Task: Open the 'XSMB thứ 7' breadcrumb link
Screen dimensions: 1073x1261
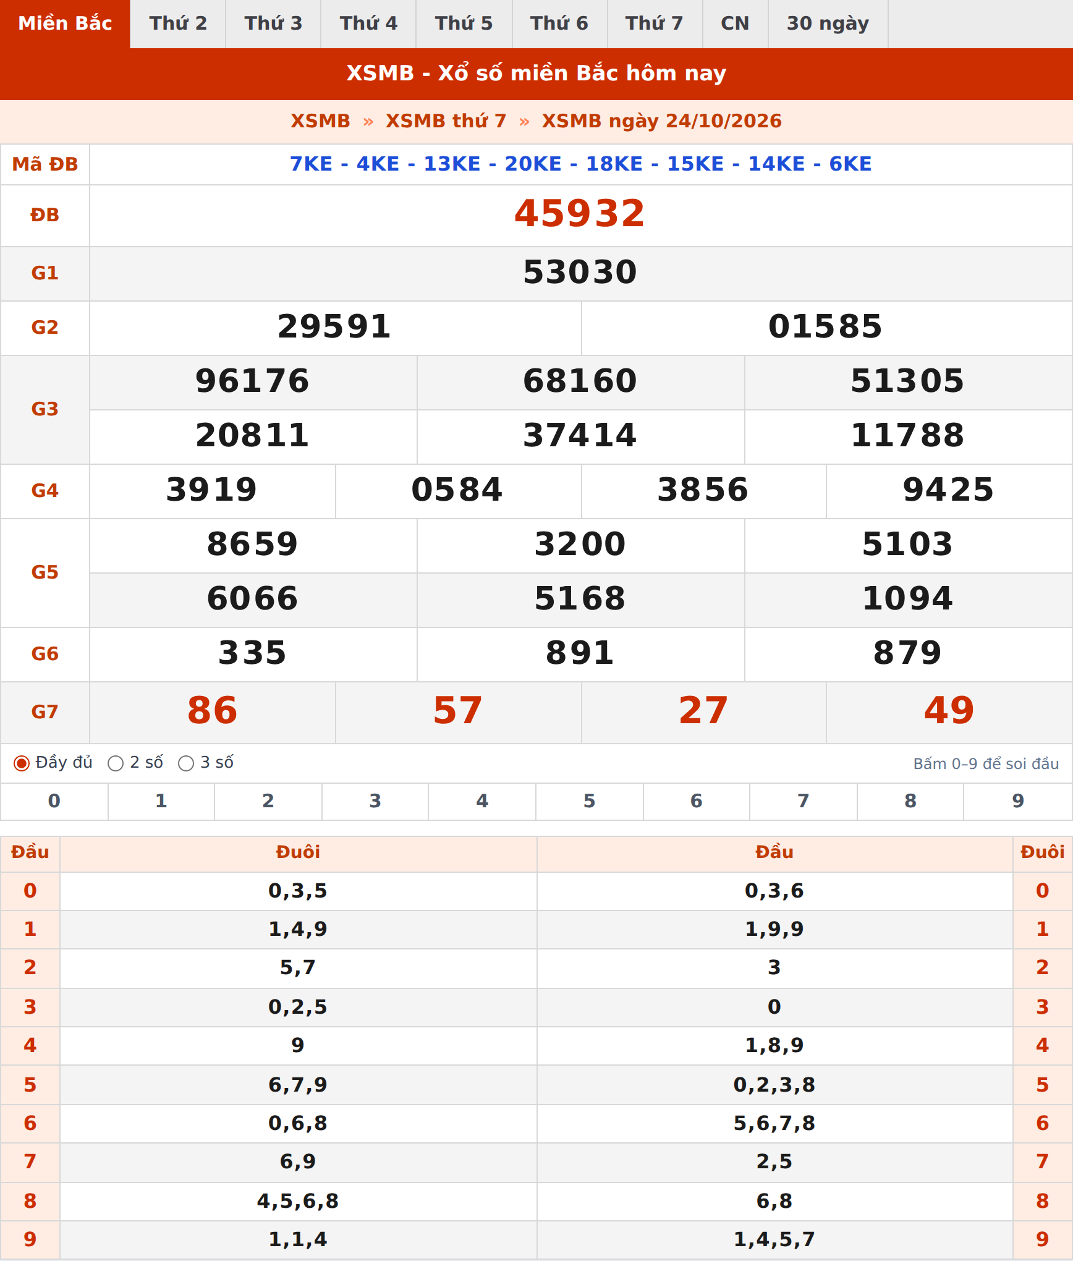Action: [x=446, y=121]
